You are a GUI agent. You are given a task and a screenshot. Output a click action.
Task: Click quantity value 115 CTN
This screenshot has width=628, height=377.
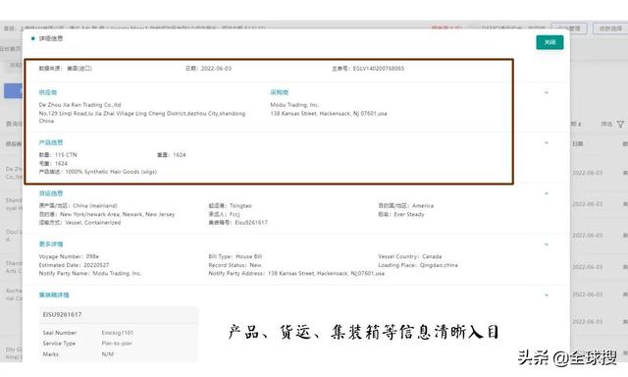[x=66, y=155]
